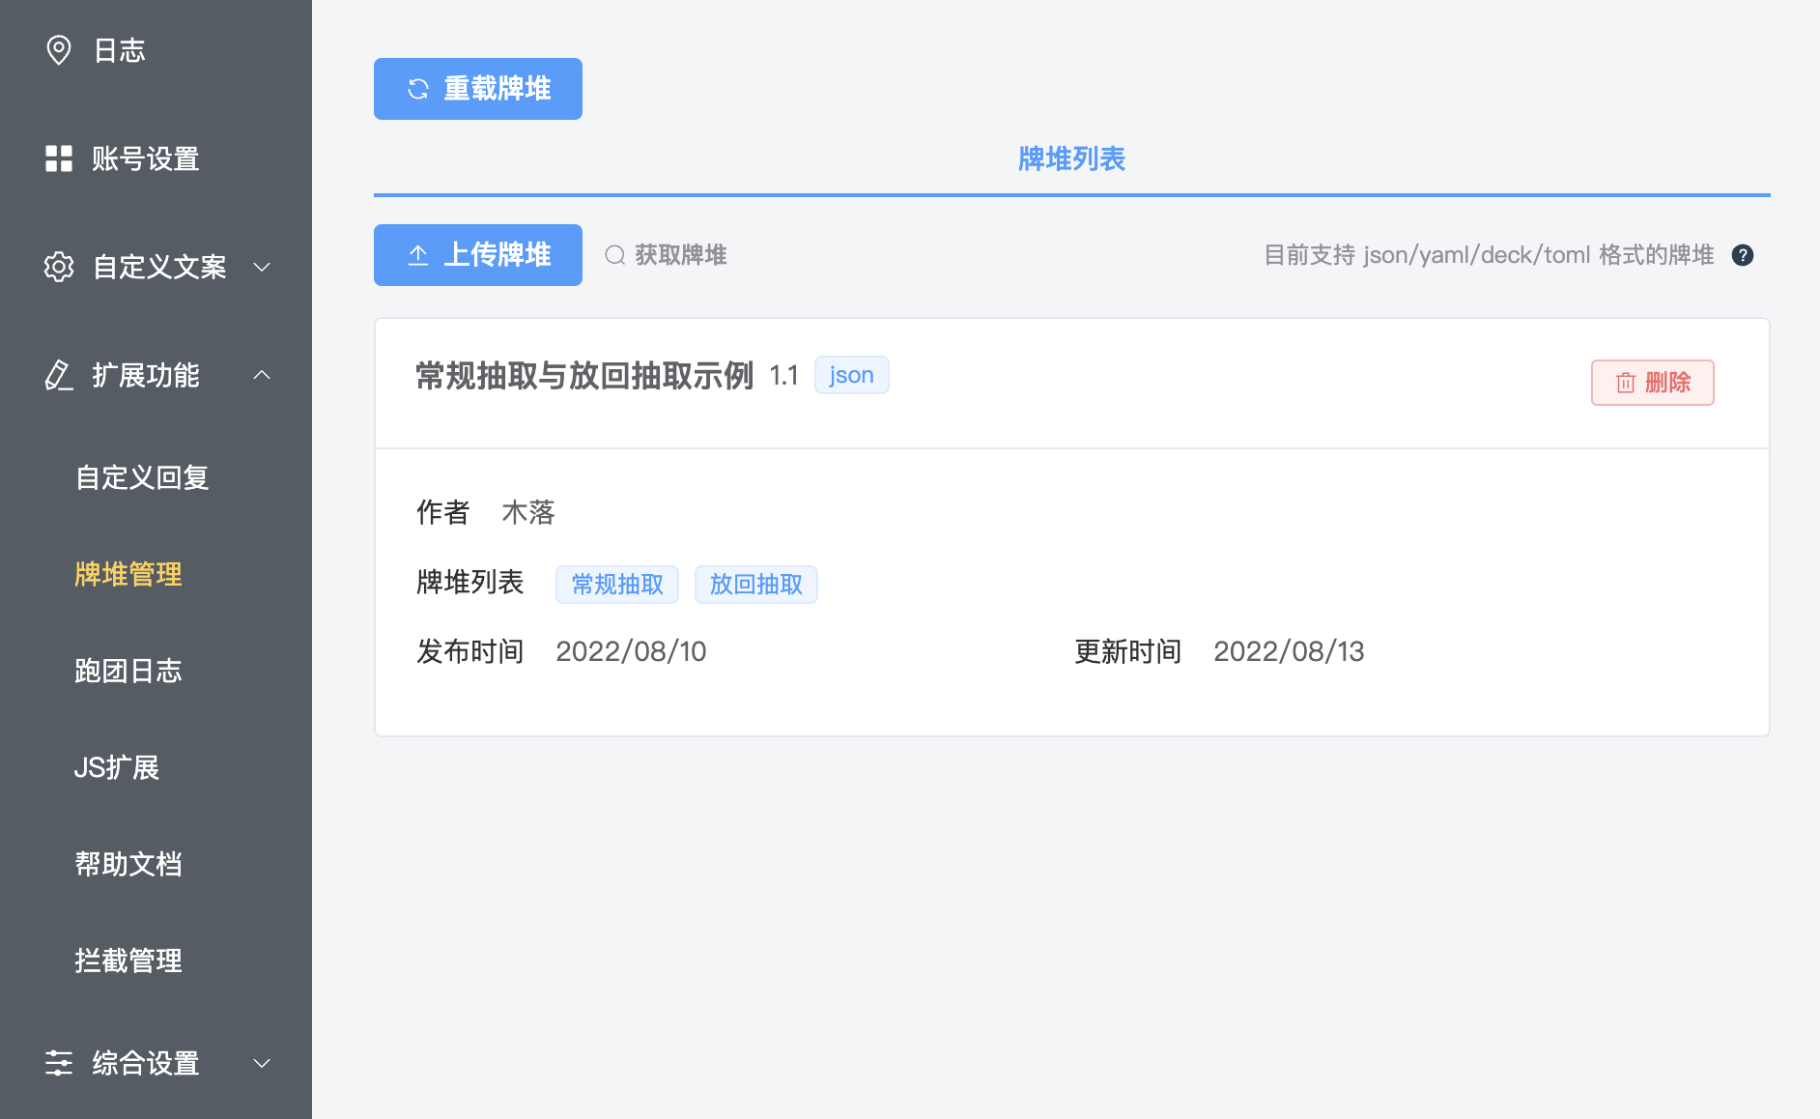
Task: Click the pencil icon next to 扩展功能
Action: click(59, 375)
